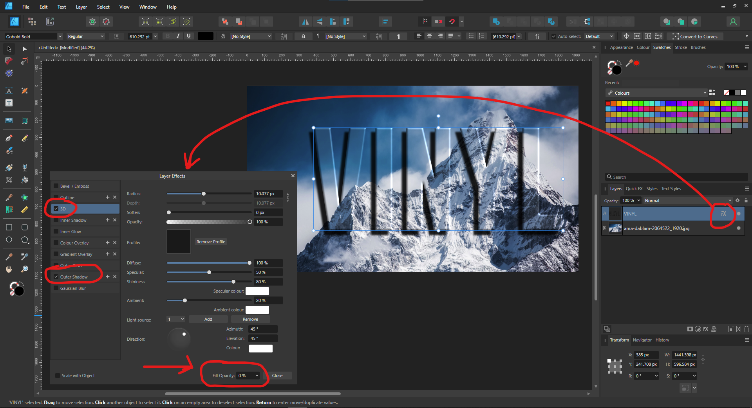This screenshot has width=752, height=408.
Task: Select the Artistic Text tool
Action: (9, 91)
